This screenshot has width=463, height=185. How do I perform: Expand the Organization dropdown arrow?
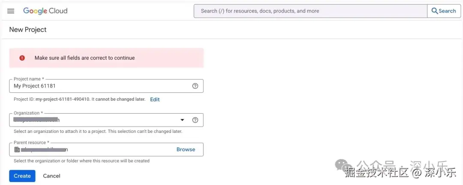[x=182, y=120]
